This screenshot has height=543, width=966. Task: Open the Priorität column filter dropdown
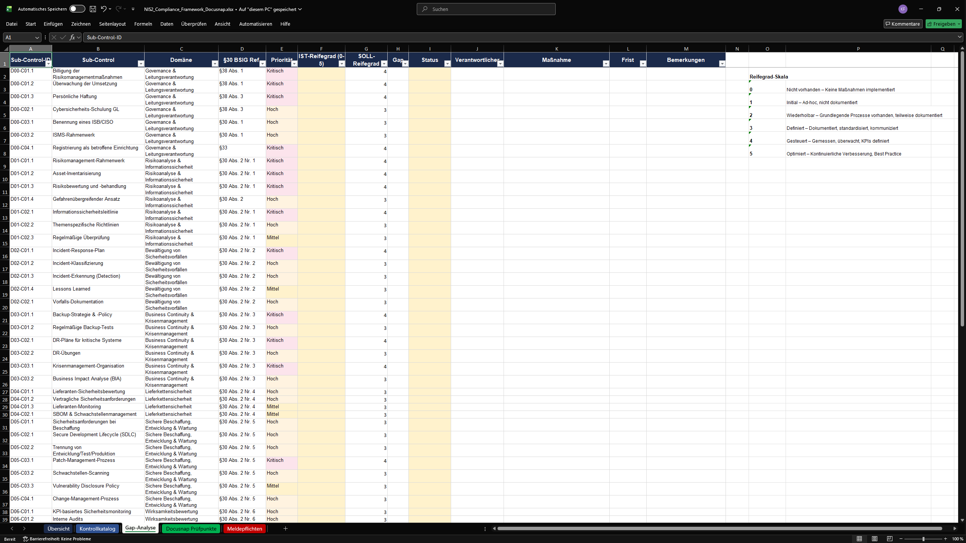(x=294, y=64)
